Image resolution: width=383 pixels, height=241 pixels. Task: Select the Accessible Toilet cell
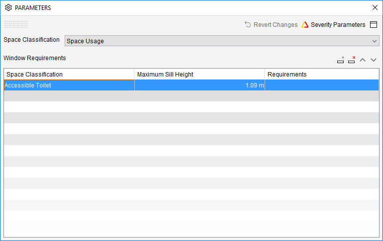pyautogui.click(x=69, y=85)
